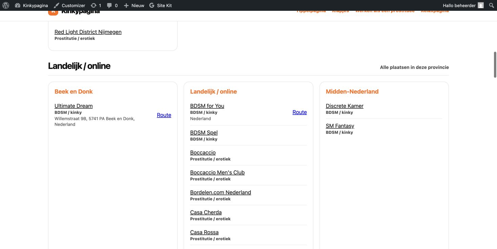The width and height of the screenshot is (497, 249).
Task: Open the SM Fantasy listing
Action: click(x=340, y=126)
